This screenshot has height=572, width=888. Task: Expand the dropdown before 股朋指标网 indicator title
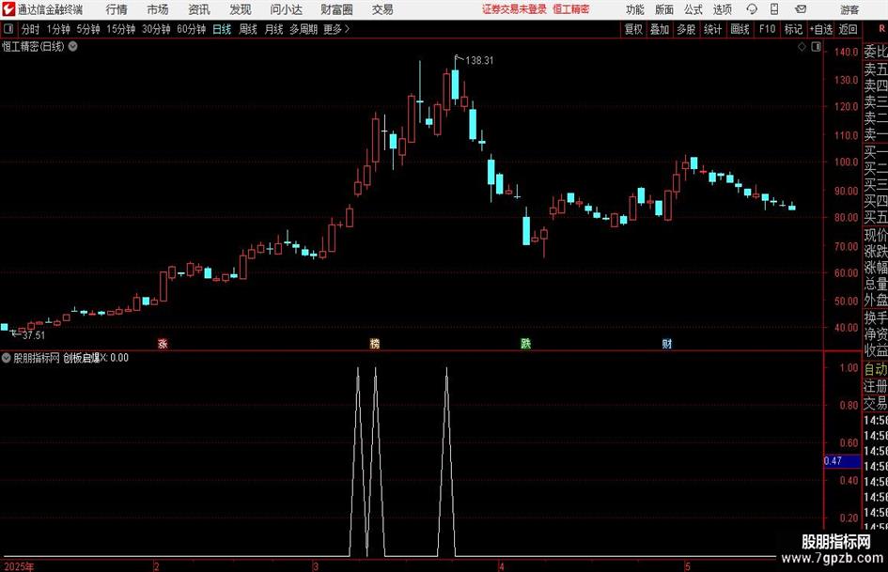(x=7, y=358)
